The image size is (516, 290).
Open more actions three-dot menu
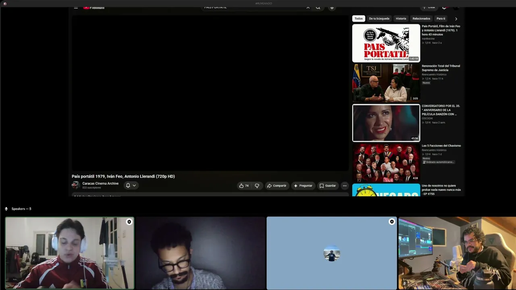click(x=344, y=186)
